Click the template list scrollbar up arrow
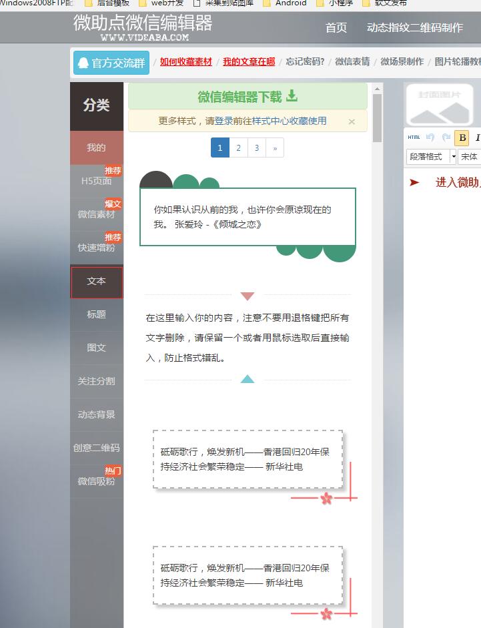This screenshot has width=481, height=628. point(377,88)
